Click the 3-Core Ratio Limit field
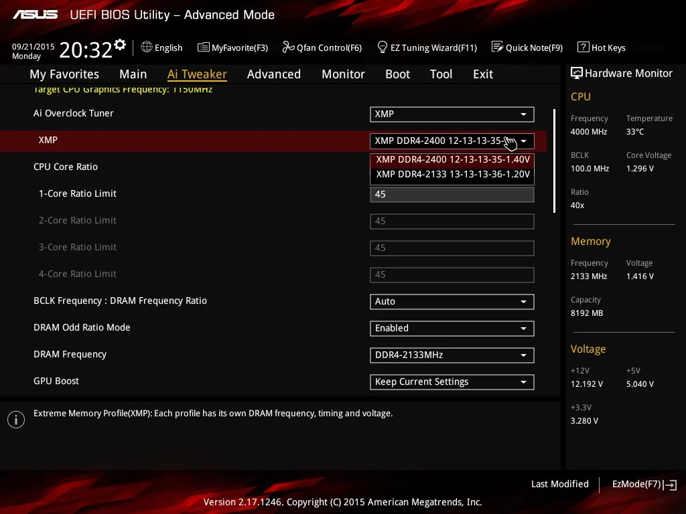The width and height of the screenshot is (686, 514). 452,248
